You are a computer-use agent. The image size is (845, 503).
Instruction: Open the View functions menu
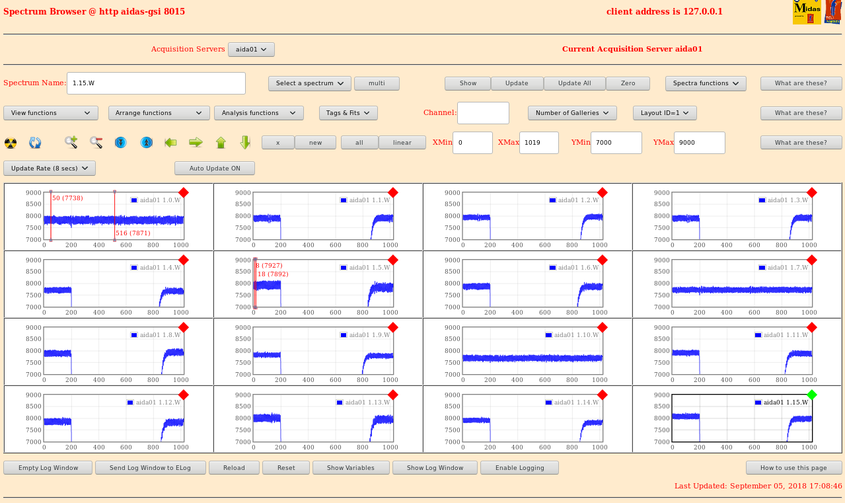51,113
